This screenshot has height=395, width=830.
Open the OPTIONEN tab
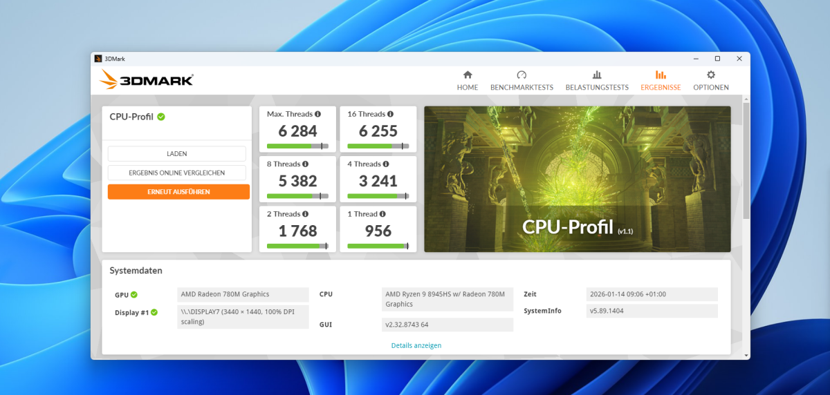711,81
